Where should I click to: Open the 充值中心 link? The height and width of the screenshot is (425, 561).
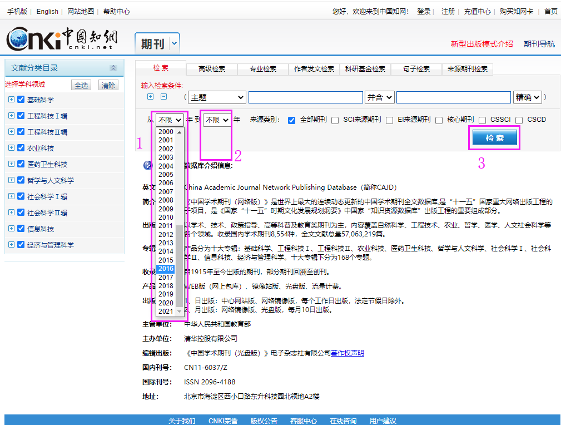(x=477, y=12)
